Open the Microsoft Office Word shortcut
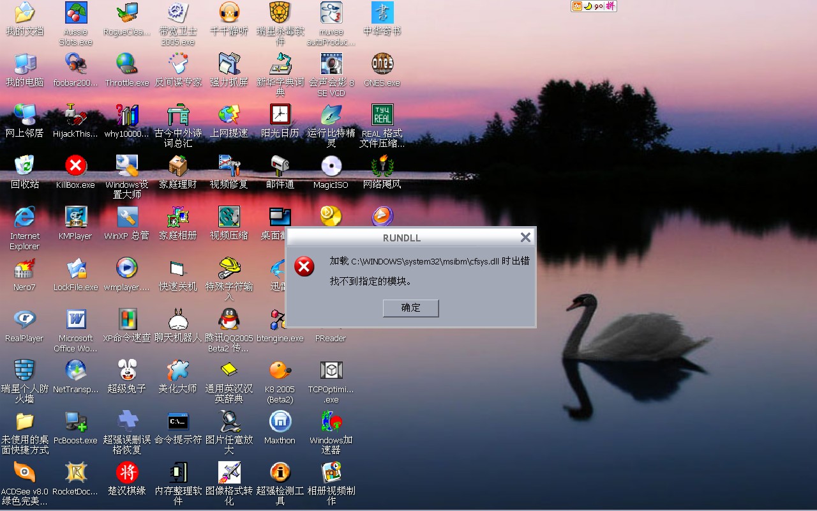Image resolution: width=817 pixels, height=511 pixels. pos(76,319)
